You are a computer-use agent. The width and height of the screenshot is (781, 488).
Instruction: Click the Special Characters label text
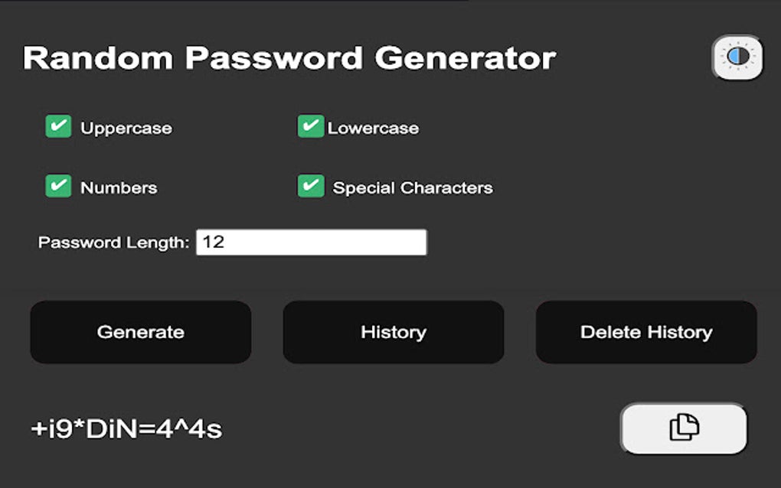click(413, 188)
